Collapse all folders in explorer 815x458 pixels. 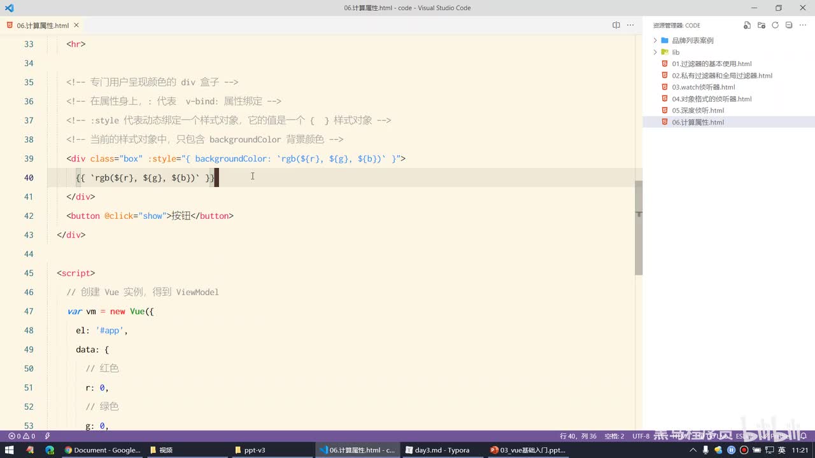(789, 25)
